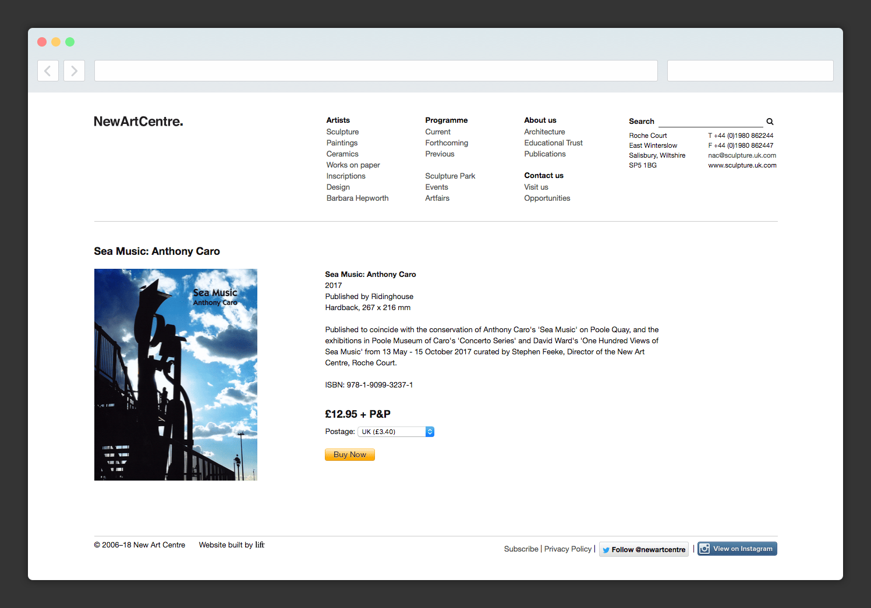Screen dimensions: 871x608
Task: Open the Programme menu heading
Action: 447,120
